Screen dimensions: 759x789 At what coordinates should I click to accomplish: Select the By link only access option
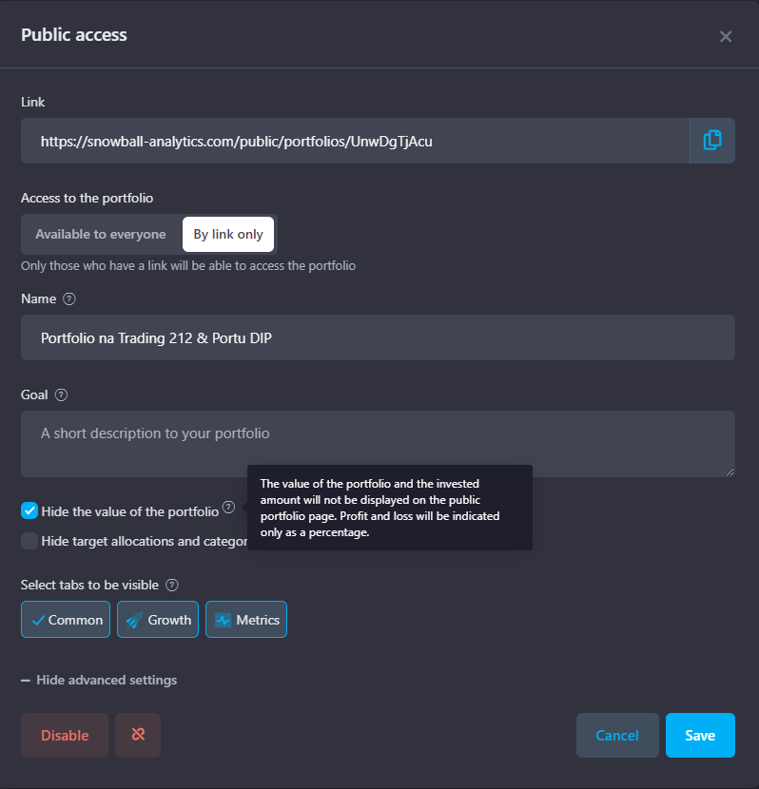coord(228,234)
